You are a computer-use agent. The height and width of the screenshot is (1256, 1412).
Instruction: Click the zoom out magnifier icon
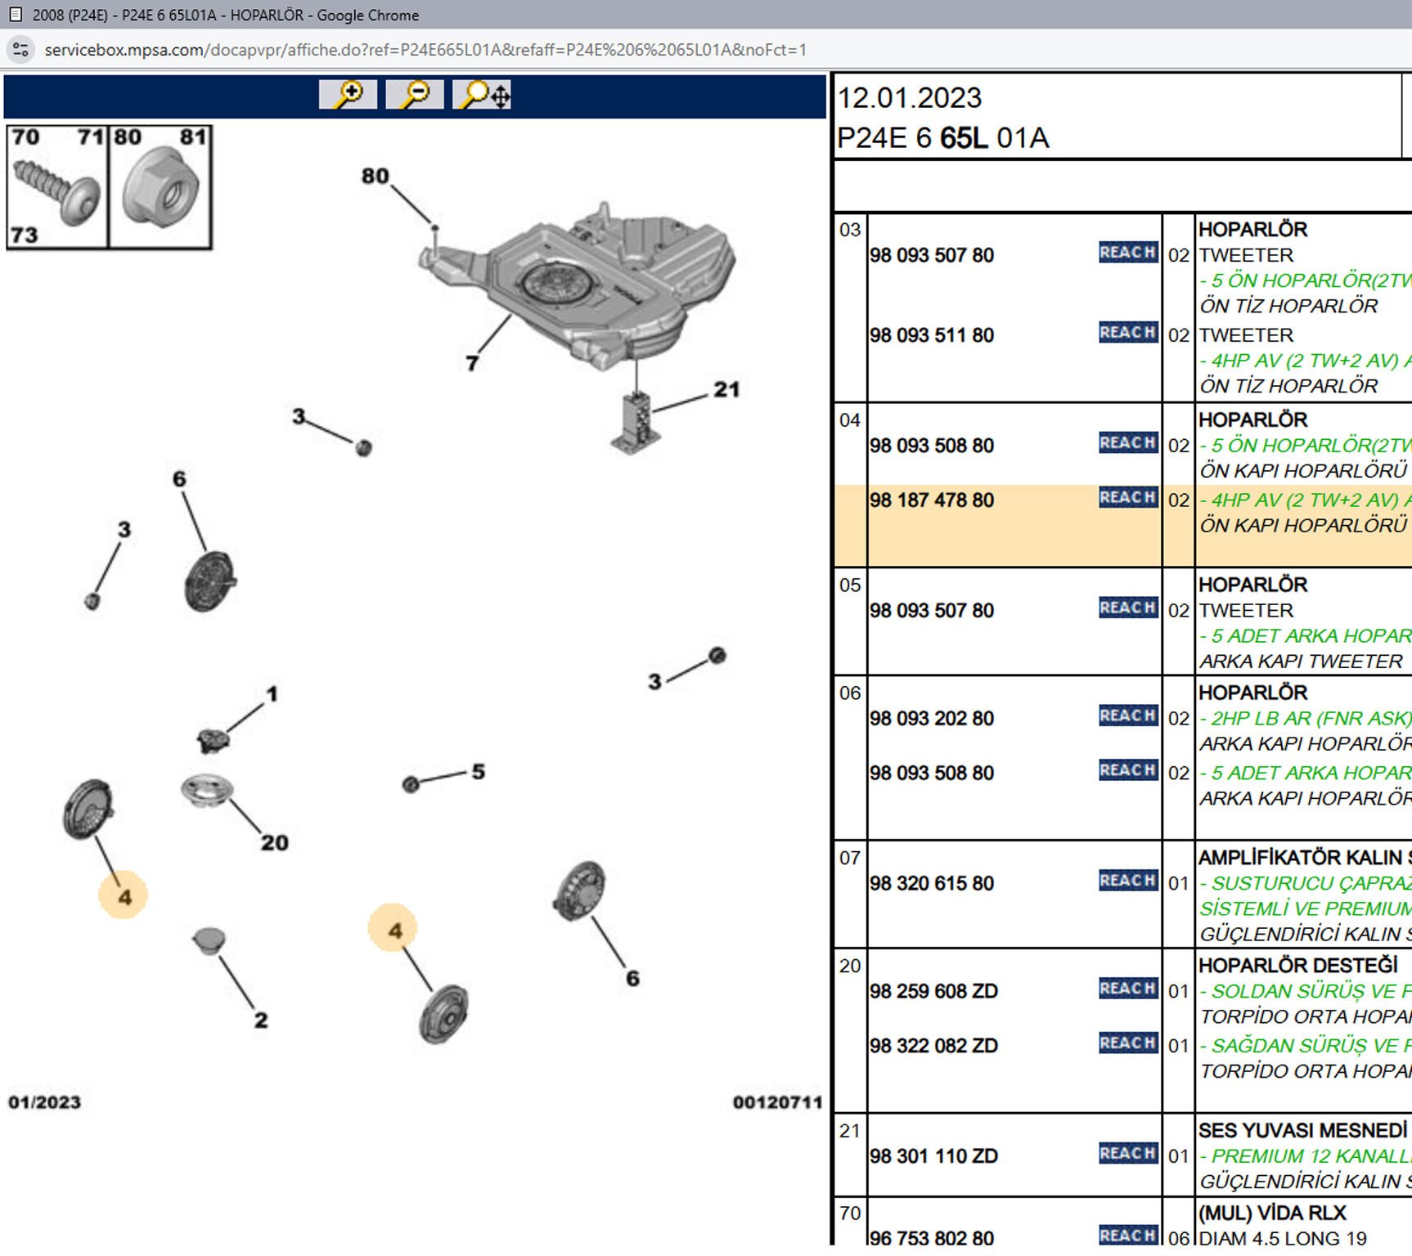415,95
